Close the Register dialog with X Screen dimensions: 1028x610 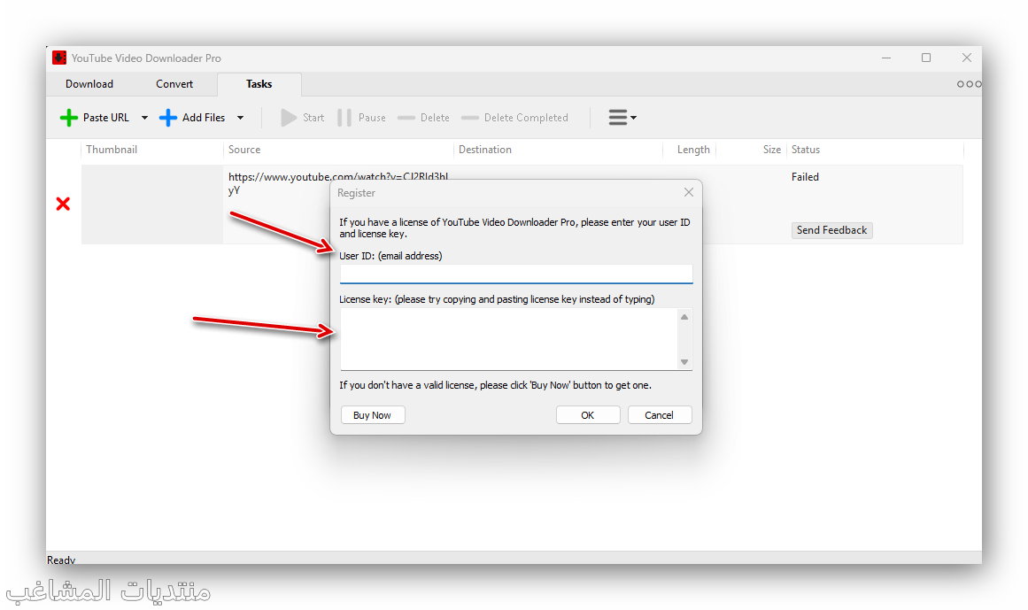688,192
